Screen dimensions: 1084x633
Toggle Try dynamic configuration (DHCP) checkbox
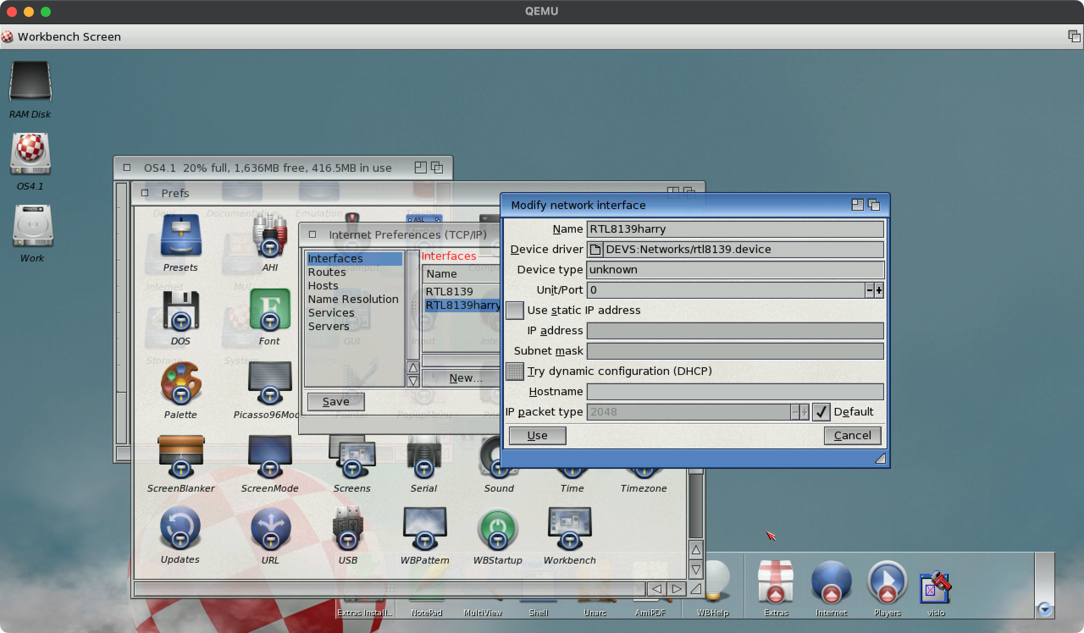point(514,371)
